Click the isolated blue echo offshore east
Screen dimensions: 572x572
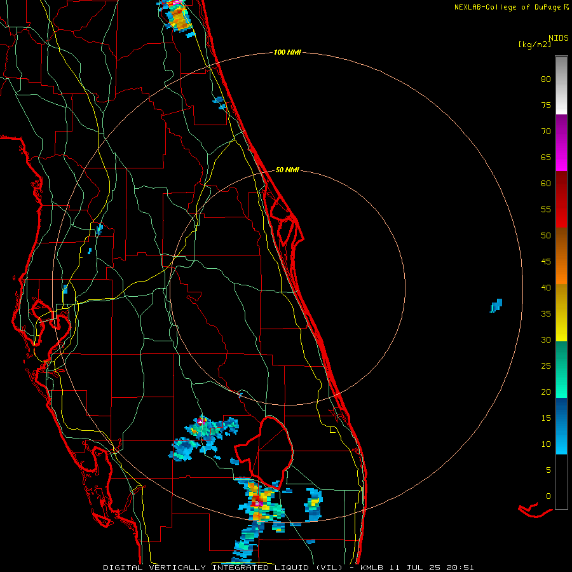(496, 305)
